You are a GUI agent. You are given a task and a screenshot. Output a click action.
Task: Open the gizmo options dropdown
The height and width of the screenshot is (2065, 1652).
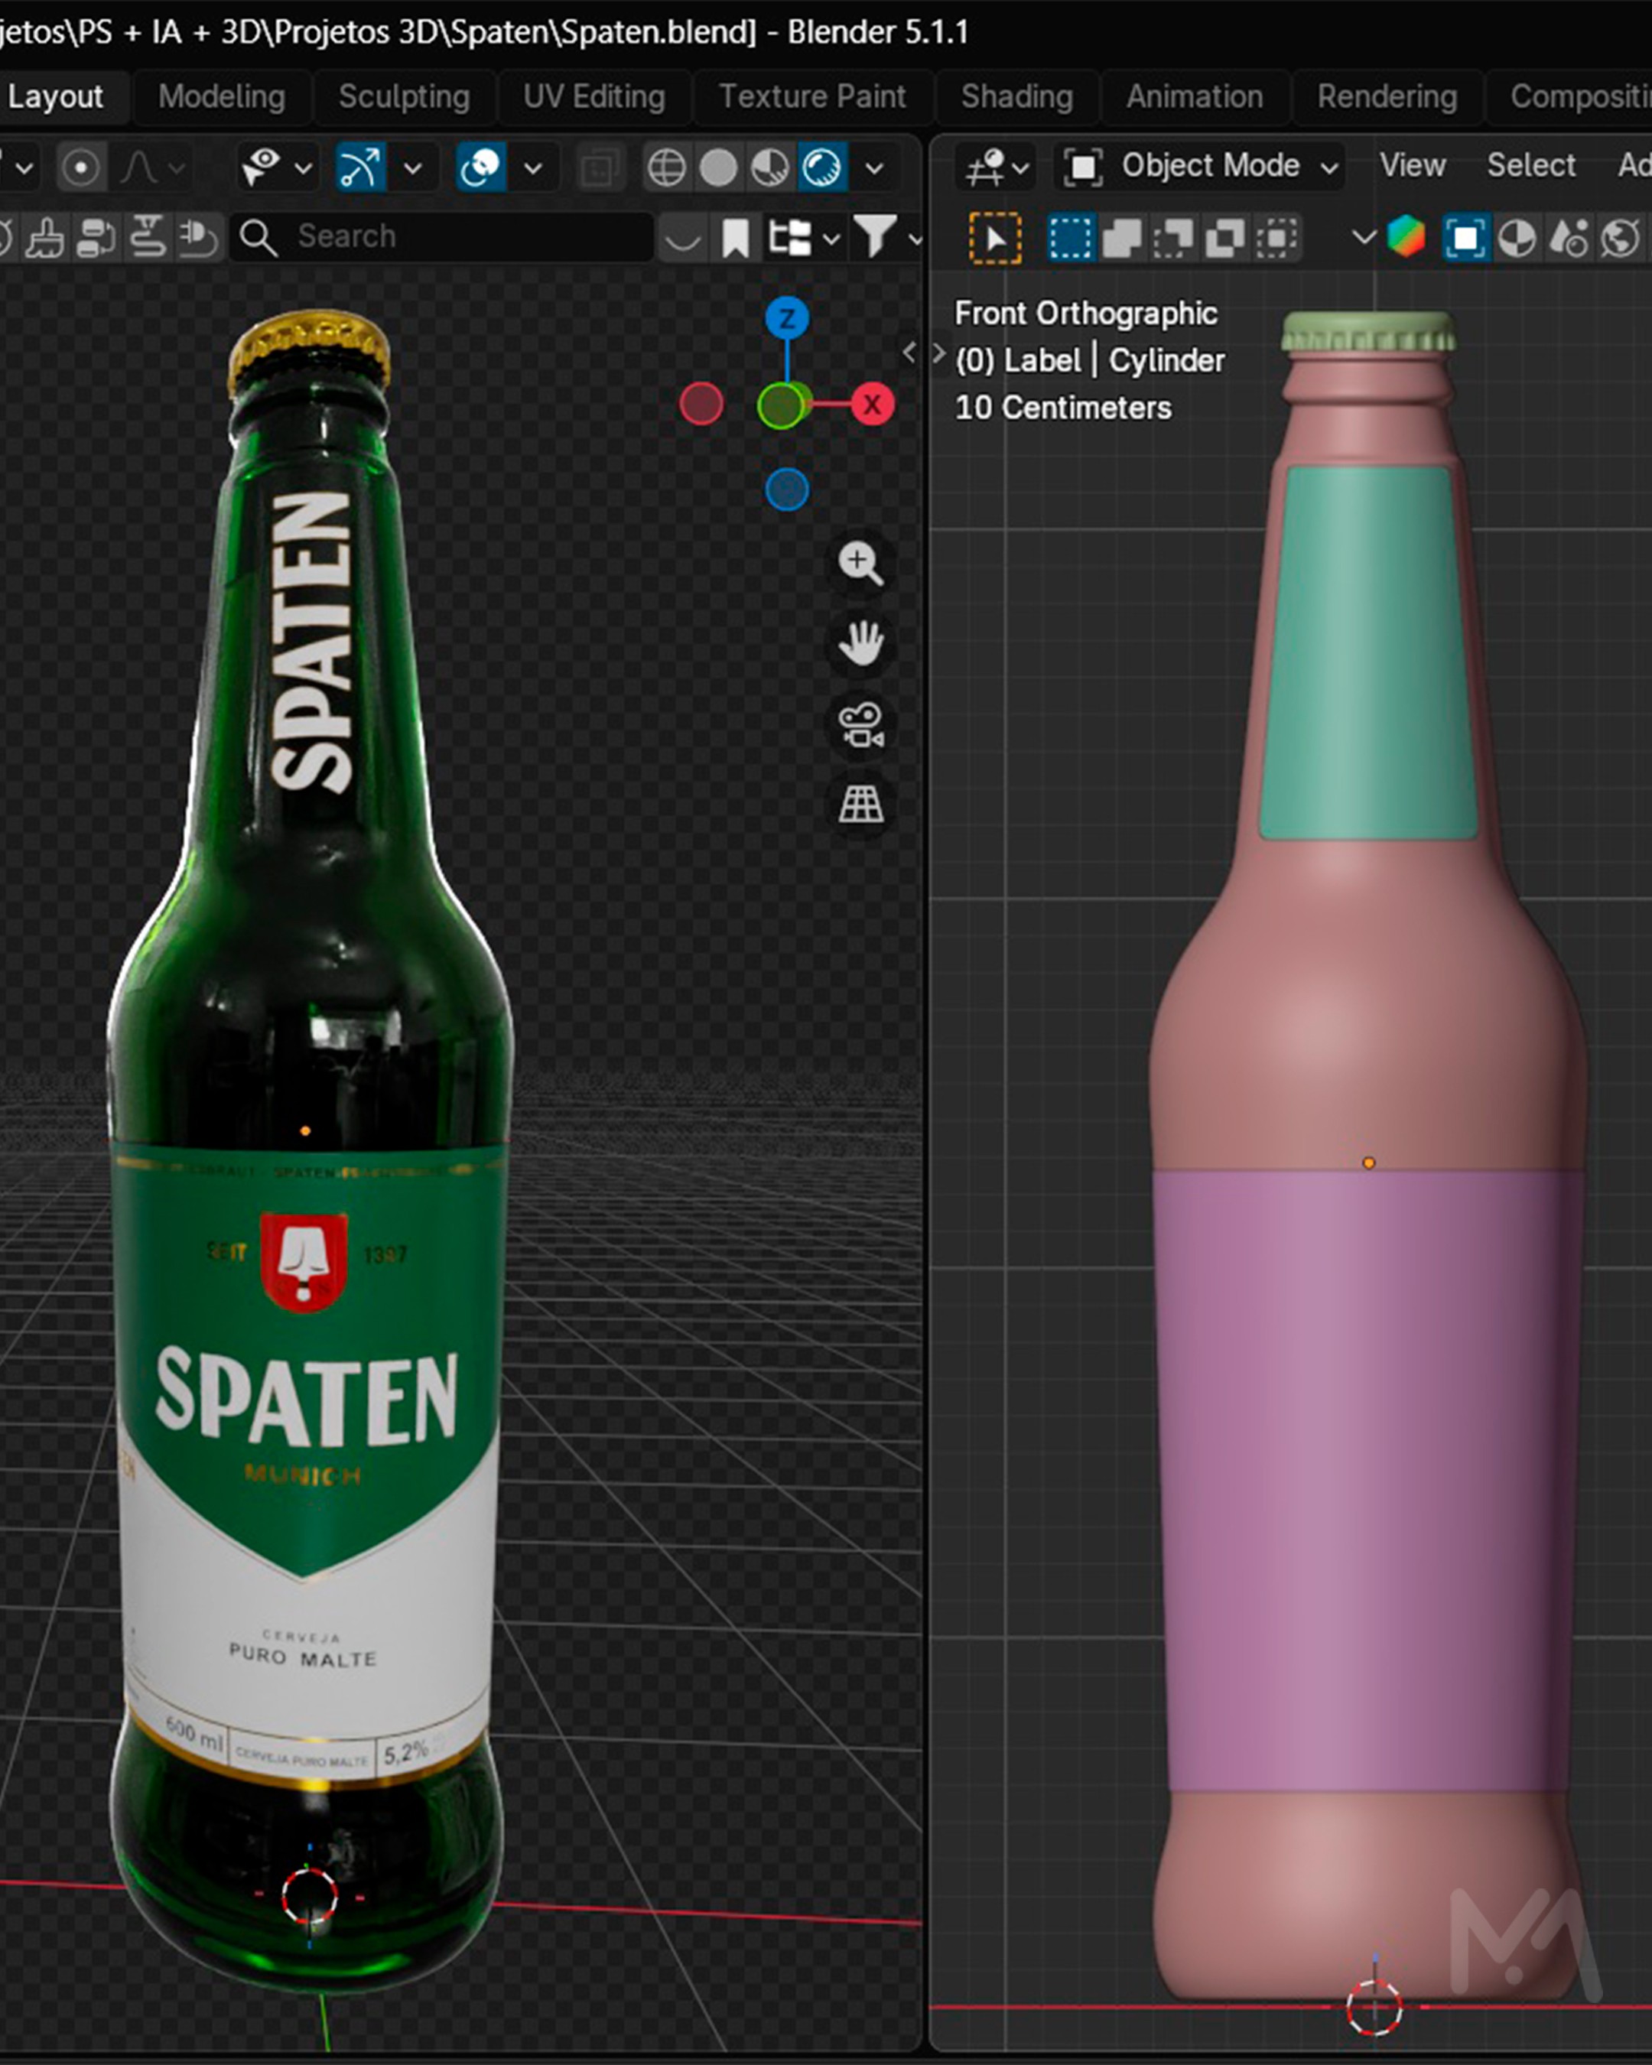click(x=411, y=168)
